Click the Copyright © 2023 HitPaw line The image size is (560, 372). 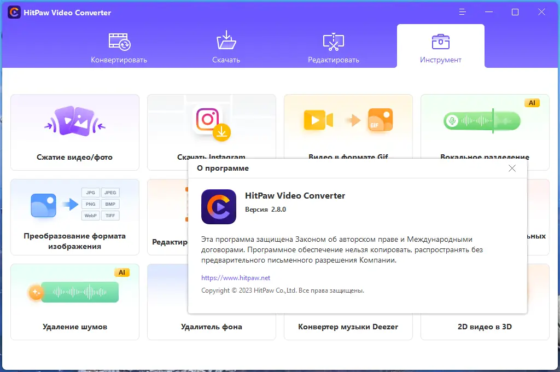coord(283,290)
